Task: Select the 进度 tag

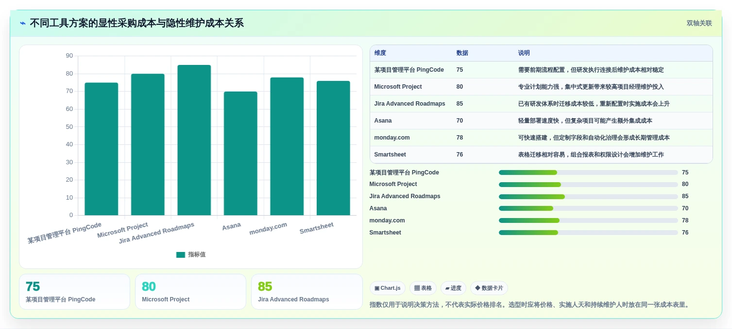Action: tap(453, 288)
